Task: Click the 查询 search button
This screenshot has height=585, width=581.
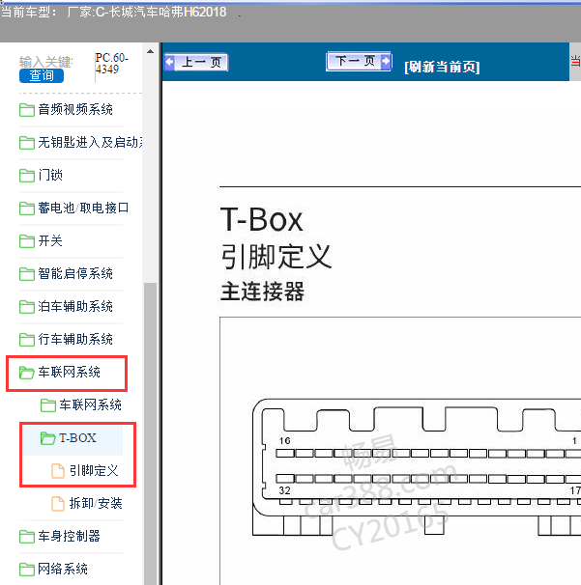Action: tap(42, 75)
